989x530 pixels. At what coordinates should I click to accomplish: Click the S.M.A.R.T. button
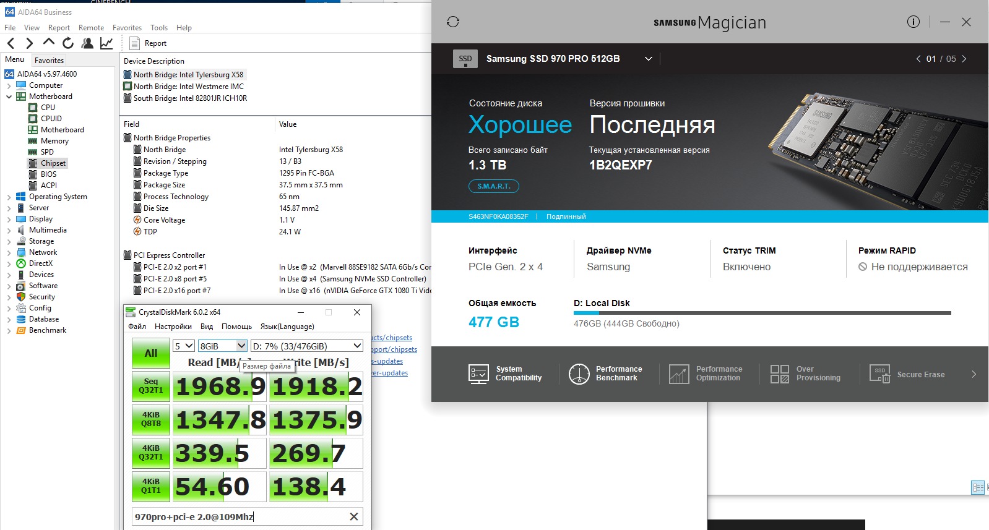[x=494, y=186]
